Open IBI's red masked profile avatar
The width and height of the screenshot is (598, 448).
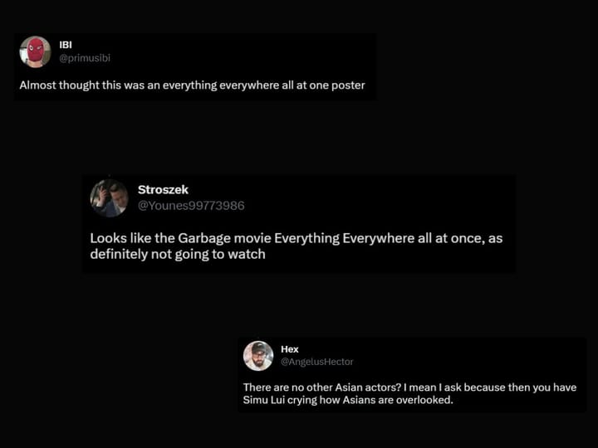click(35, 51)
